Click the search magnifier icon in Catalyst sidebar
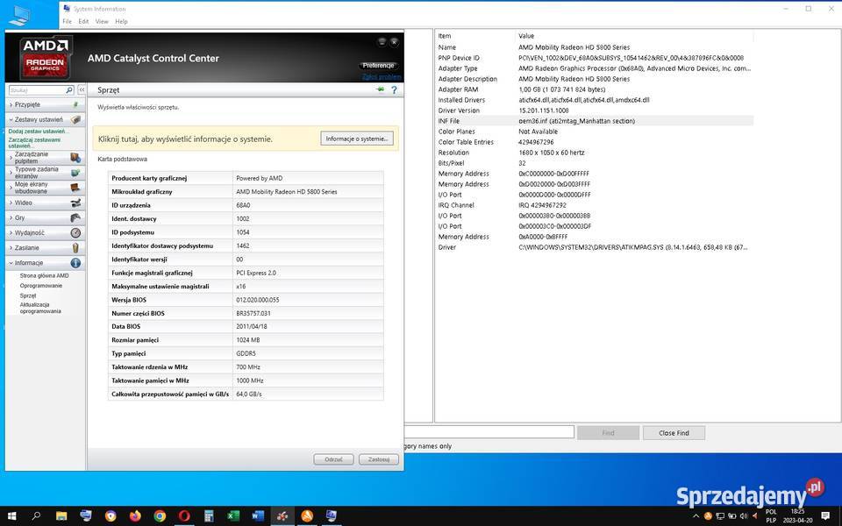The height and width of the screenshot is (526, 842). click(68, 90)
